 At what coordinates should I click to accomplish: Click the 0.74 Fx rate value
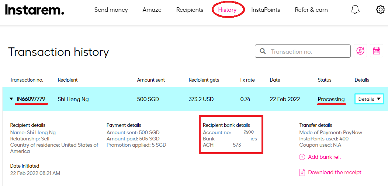point(245,99)
